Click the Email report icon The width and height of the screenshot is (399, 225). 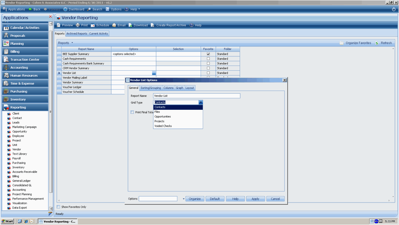(114, 25)
